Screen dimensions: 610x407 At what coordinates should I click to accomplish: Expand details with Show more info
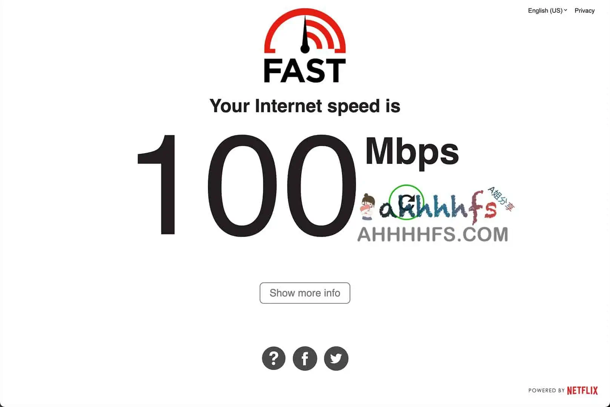(305, 293)
